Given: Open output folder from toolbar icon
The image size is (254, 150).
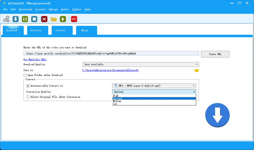Looking at the screenshot, I should (54, 19).
